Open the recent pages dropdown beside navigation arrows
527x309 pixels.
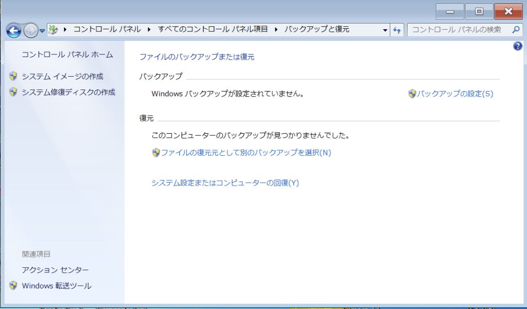coord(42,30)
